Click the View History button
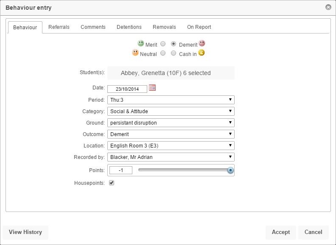336x245 pixels. coord(25,232)
